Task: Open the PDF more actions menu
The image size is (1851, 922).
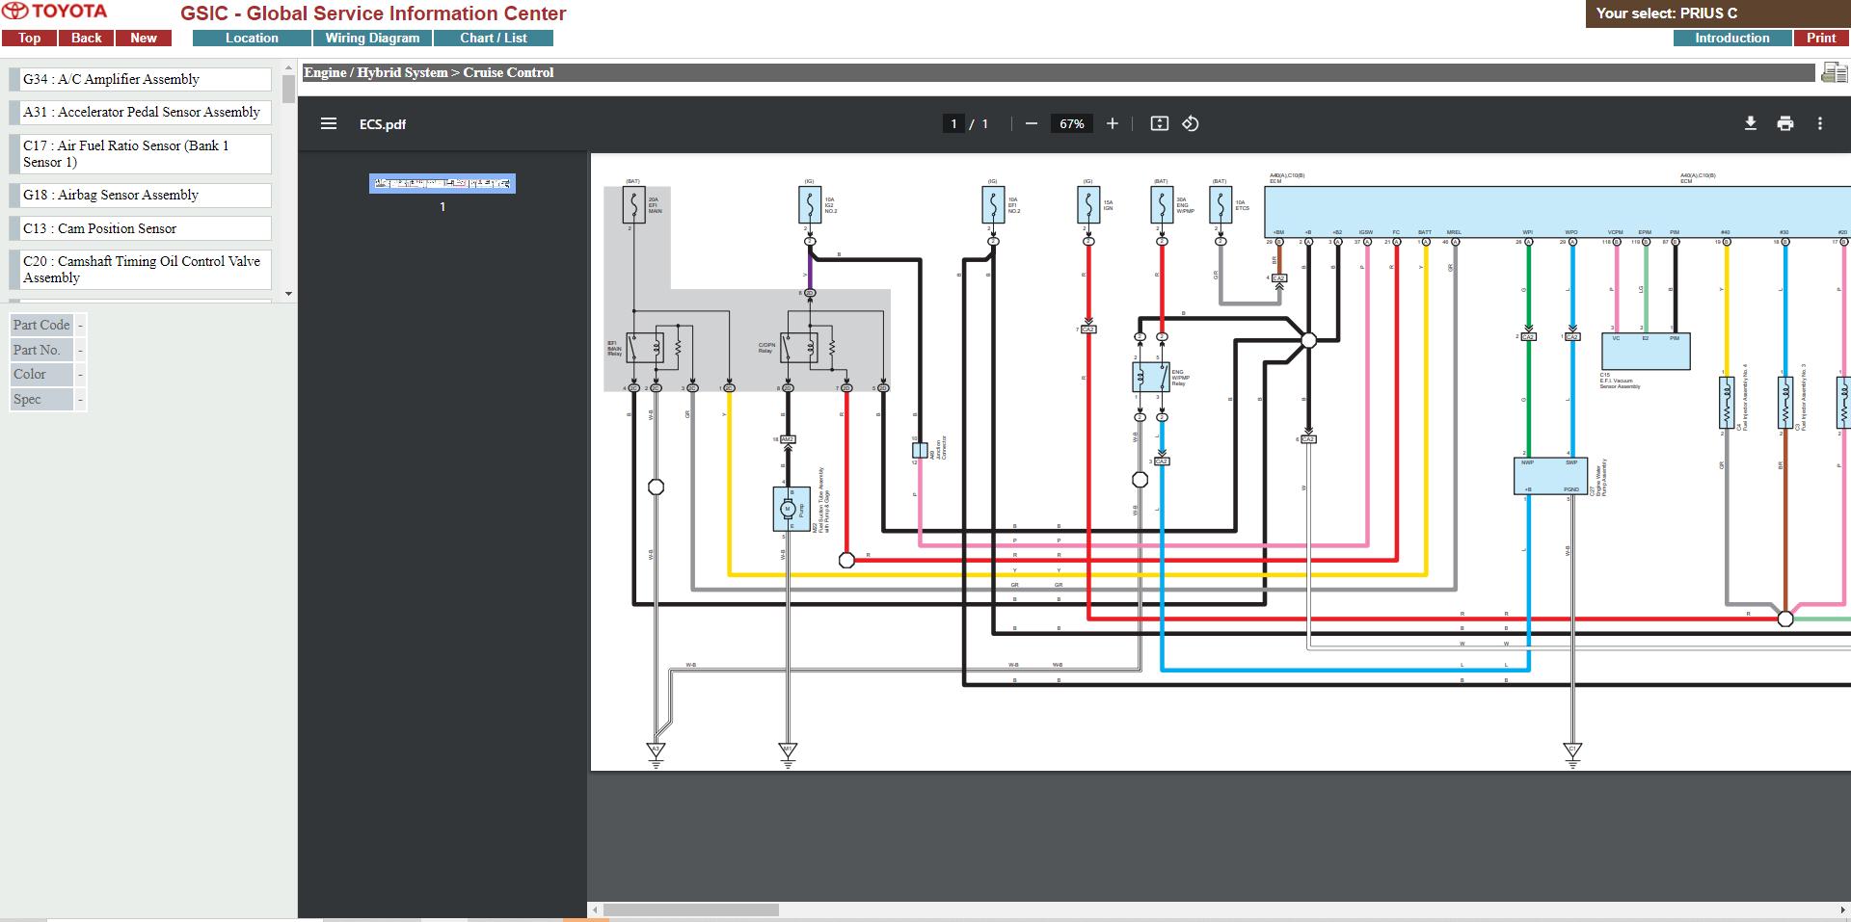Action: pos(1820,123)
